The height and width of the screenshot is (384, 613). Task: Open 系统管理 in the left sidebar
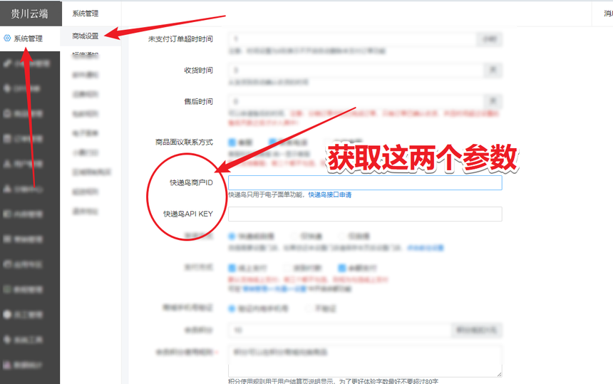coord(30,38)
